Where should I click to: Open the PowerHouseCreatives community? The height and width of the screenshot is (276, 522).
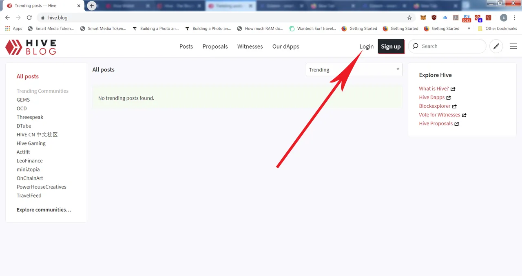click(x=41, y=187)
